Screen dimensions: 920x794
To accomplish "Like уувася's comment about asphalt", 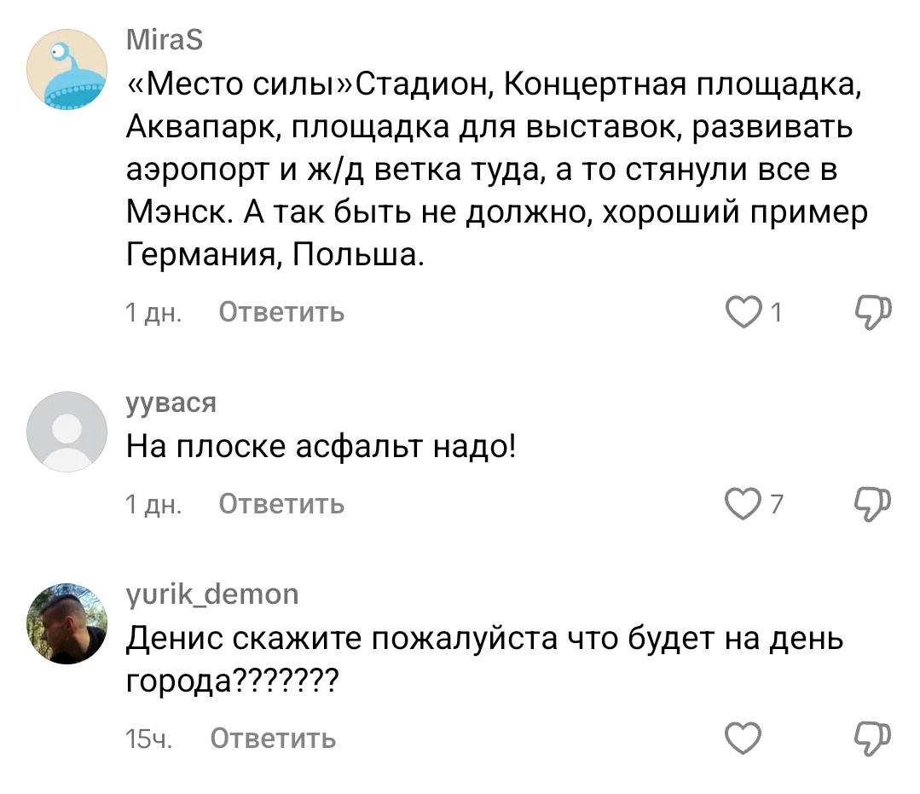I will (x=744, y=505).
